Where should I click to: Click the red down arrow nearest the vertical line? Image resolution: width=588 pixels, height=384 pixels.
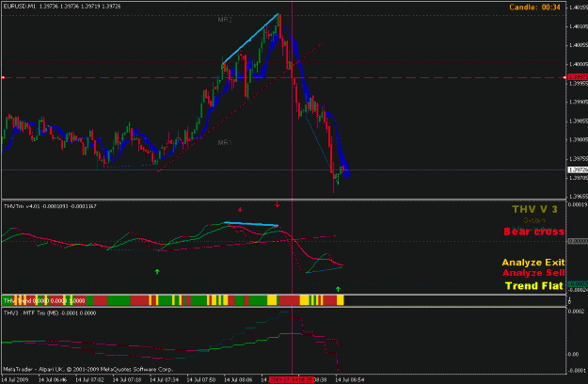tap(278, 205)
